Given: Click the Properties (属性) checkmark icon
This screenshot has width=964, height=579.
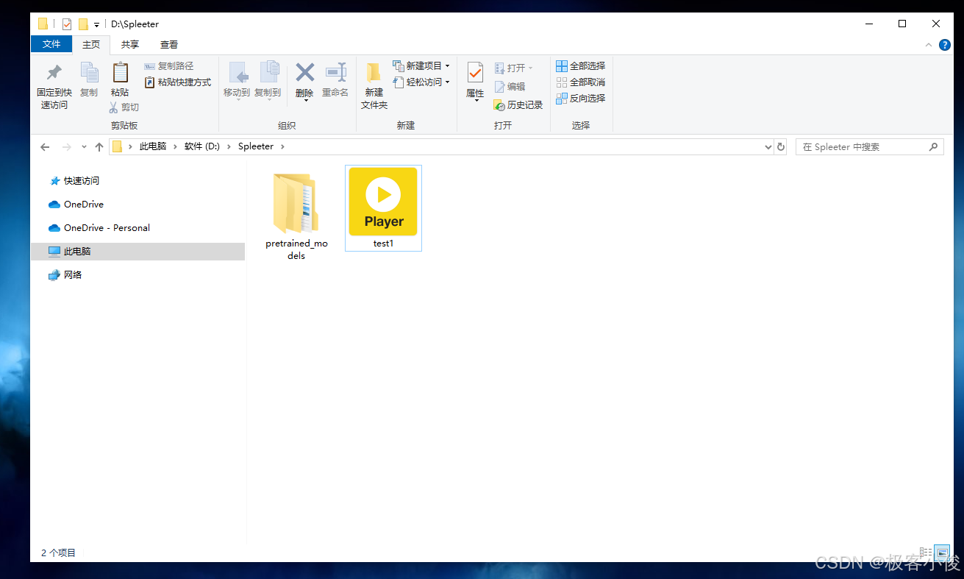Looking at the screenshot, I should tap(475, 73).
